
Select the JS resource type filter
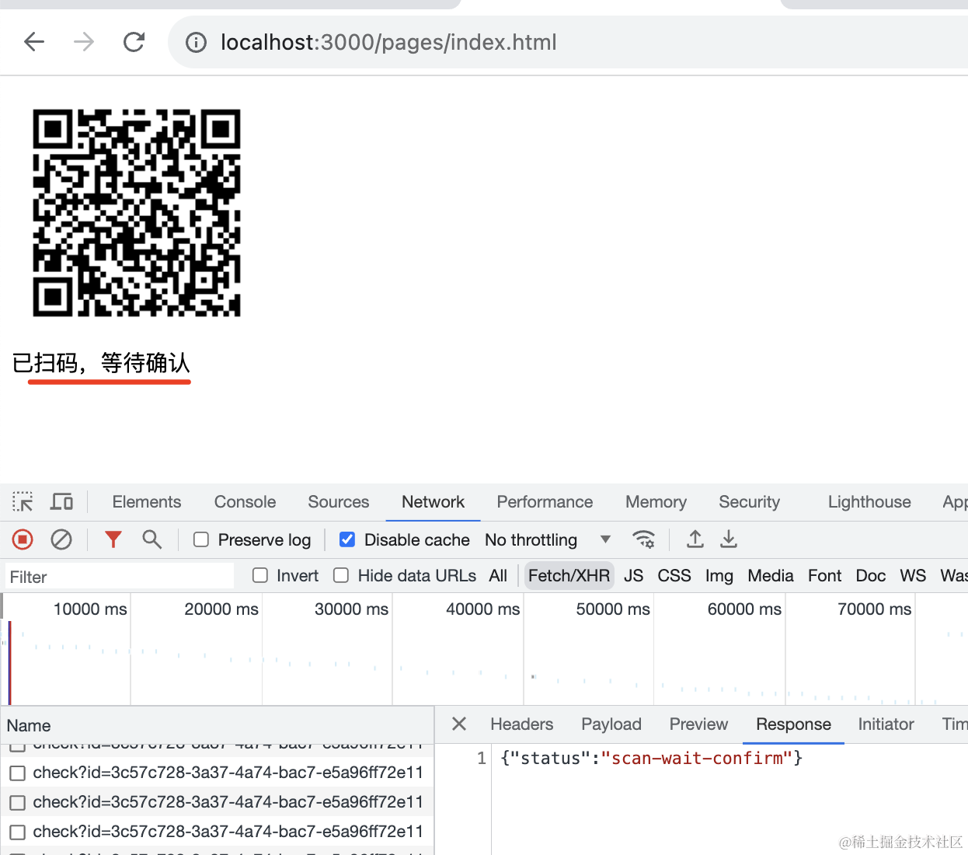pos(633,575)
